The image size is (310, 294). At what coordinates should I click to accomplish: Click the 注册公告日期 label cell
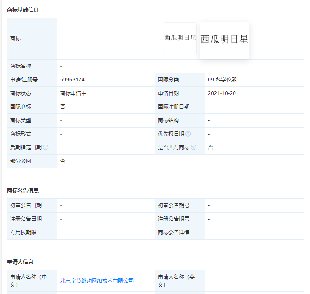click(x=32, y=219)
